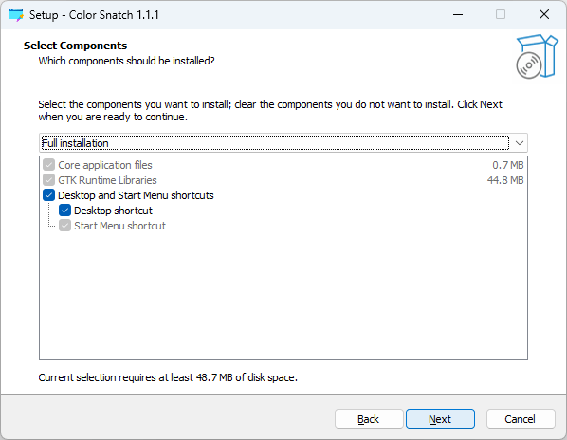Click empty area of components list box

283,297
